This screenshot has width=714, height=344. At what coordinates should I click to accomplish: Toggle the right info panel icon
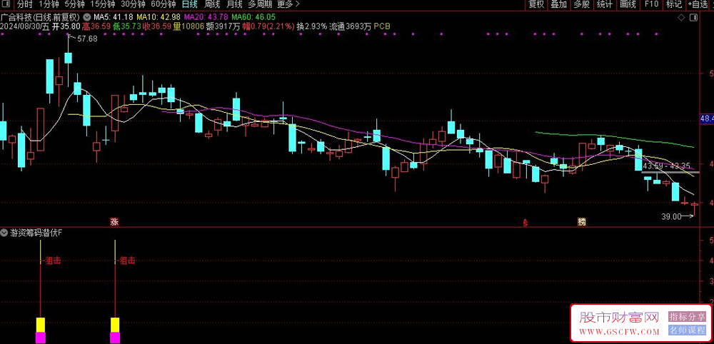point(693,17)
